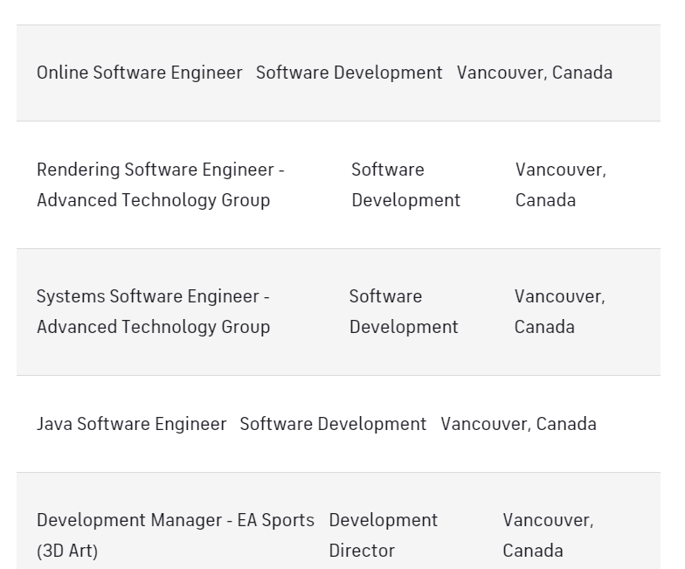Click Software Development in Rendering Software Engineer row
This screenshot has height=569, width=685.
click(405, 185)
